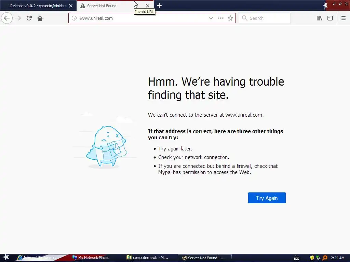
Task: Click the confused dinosaur illustration
Action: coord(107,147)
